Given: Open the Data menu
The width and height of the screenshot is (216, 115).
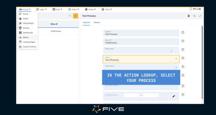Looking at the screenshot, I should [x=58, y=9].
